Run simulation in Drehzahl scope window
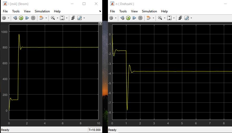Image resolution: width=232 pixels, height=133 pixels. click(128, 18)
